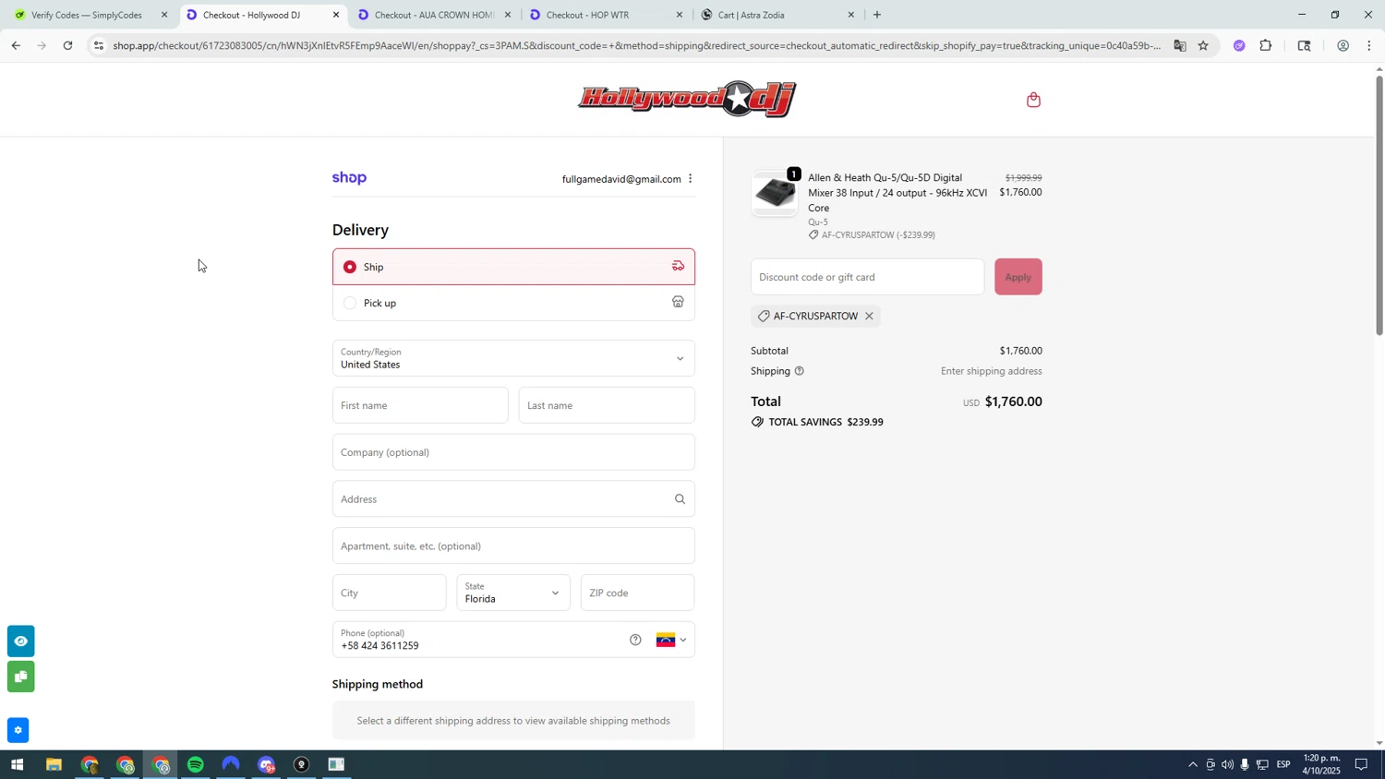The width and height of the screenshot is (1385, 779).
Task: Click TOTAL SAVINGS $239.99 text
Action: (x=825, y=422)
